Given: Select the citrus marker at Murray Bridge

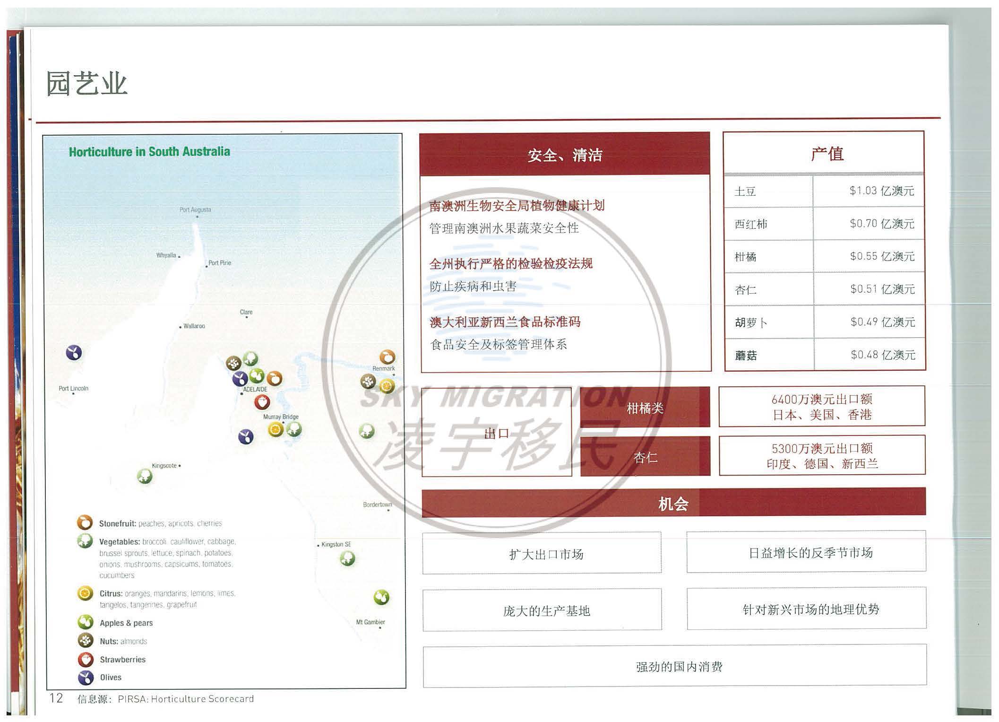Looking at the screenshot, I should pyautogui.click(x=276, y=429).
